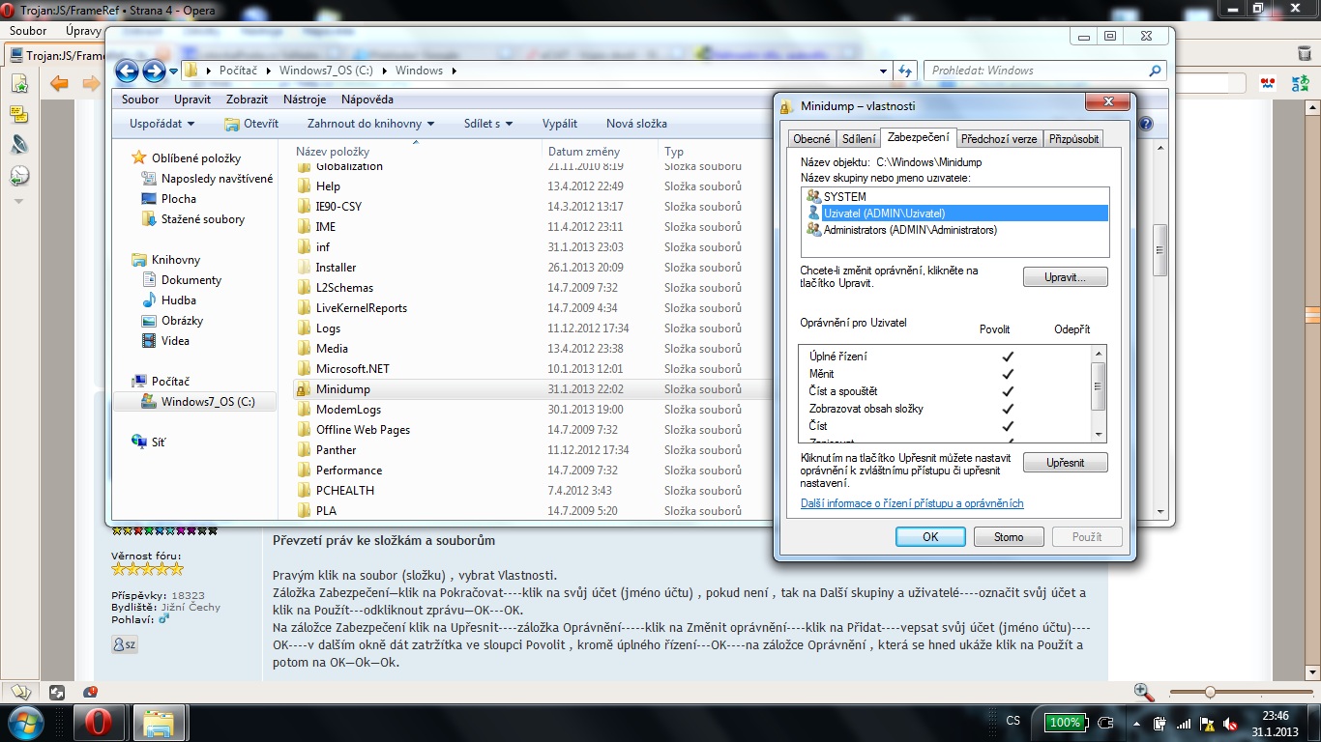The image size is (1321, 742).
Task: Open the Sdílet s dropdown
Action: tap(487, 124)
